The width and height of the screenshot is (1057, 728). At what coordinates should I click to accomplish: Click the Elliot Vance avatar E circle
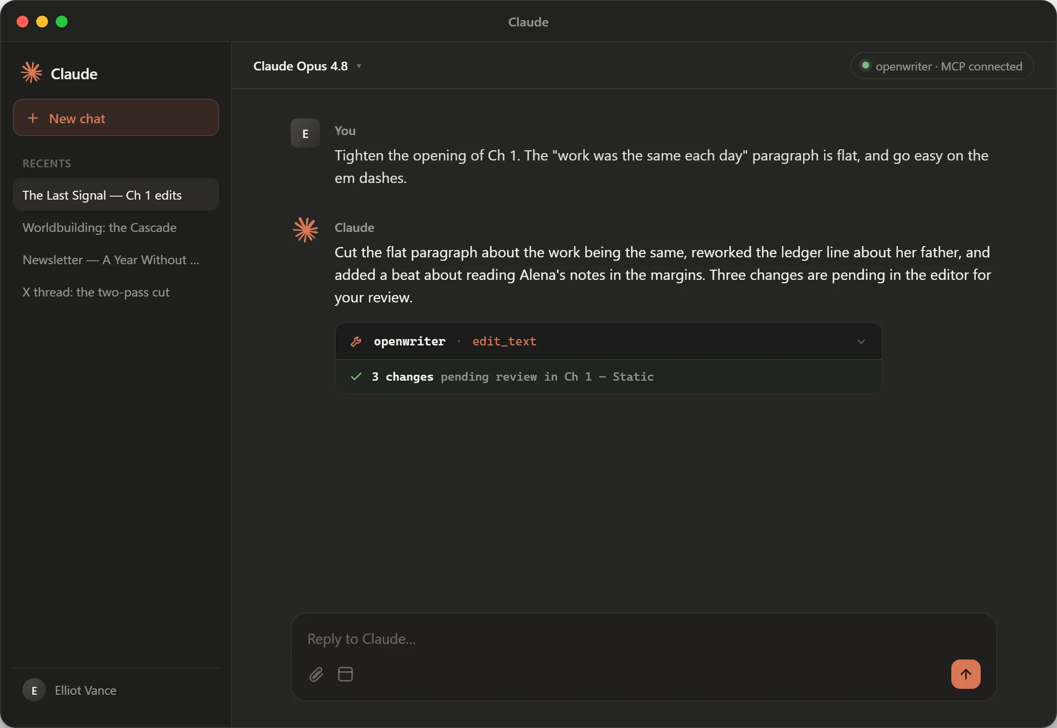[x=34, y=690]
